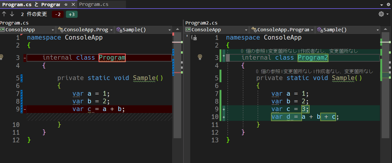Click the minus marker on line 3 in Program.cs

click(x=25, y=58)
